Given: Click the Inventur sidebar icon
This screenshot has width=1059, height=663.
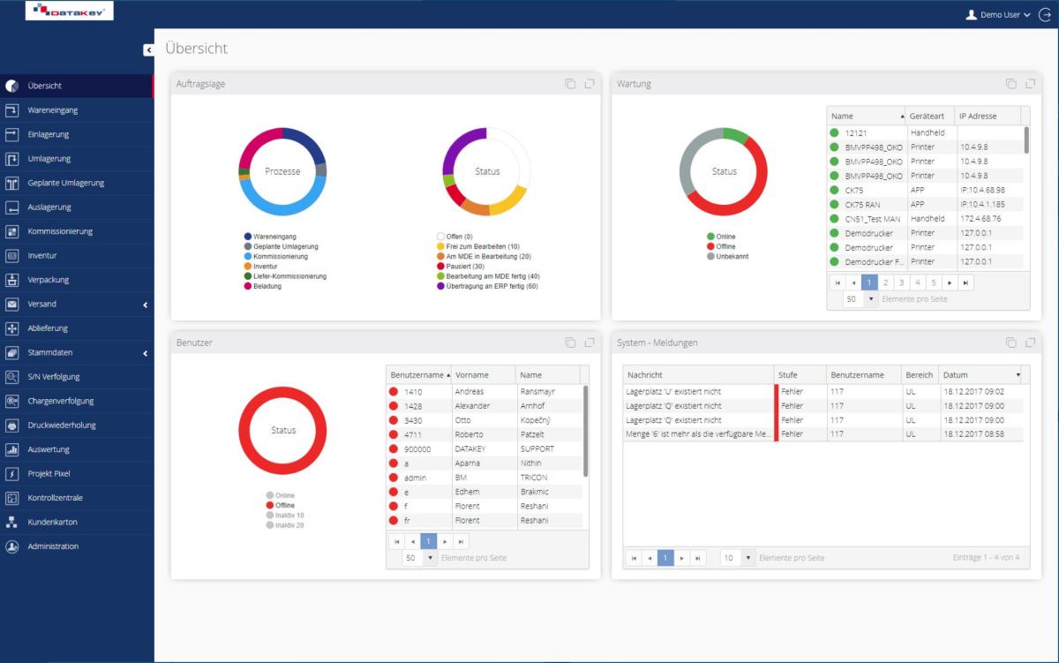Looking at the screenshot, I should pyautogui.click(x=12, y=256).
